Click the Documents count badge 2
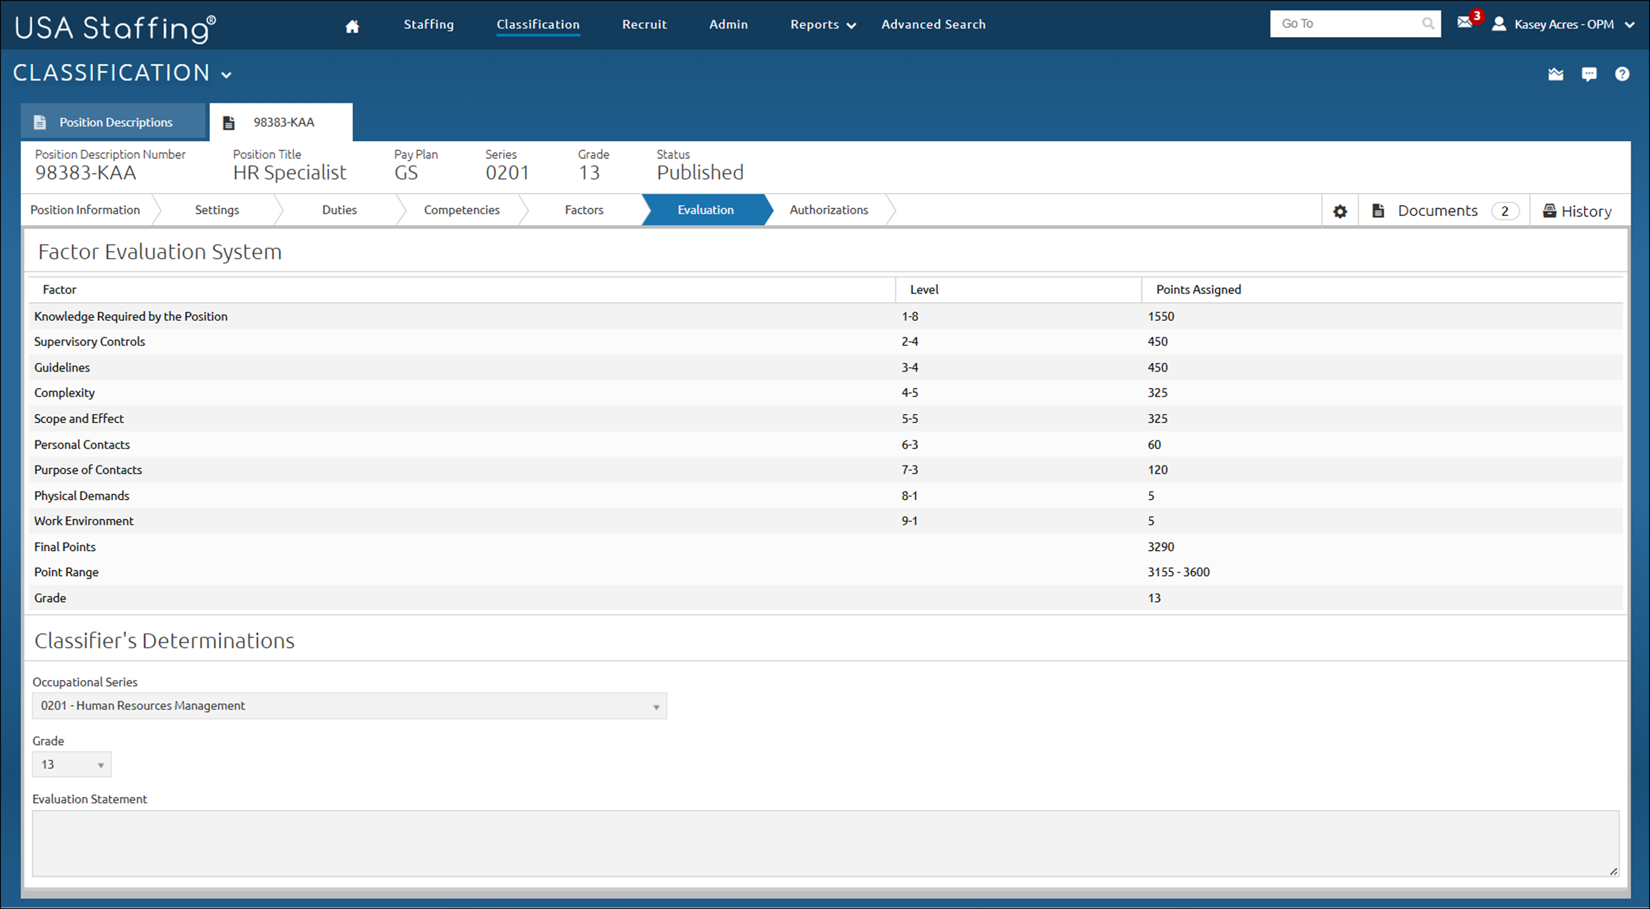The image size is (1650, 909). pyautogui.click(x=1505, y=211)
